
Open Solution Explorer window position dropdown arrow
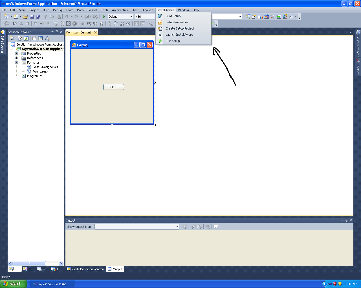coord(52,32)
